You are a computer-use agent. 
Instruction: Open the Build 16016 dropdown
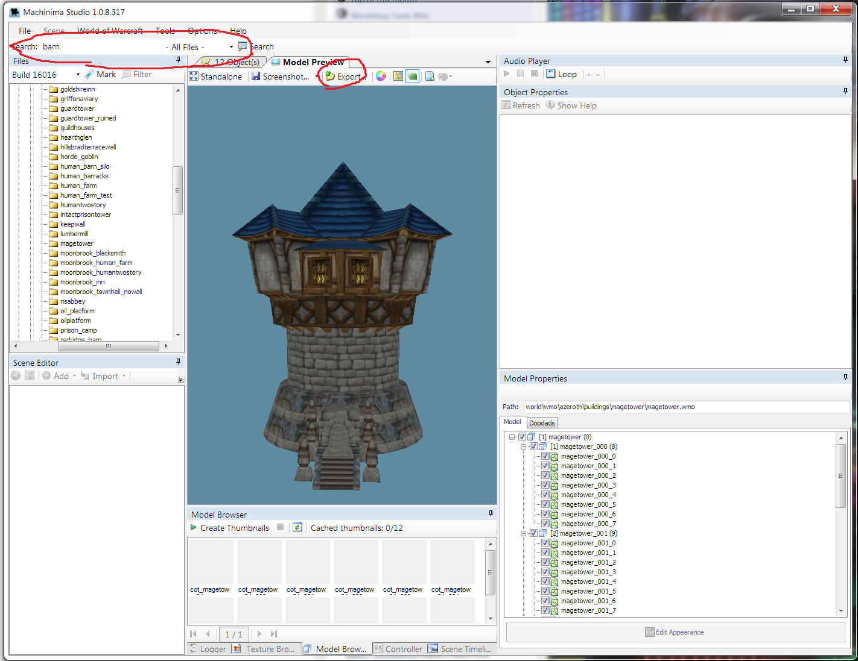coord(78,75)
